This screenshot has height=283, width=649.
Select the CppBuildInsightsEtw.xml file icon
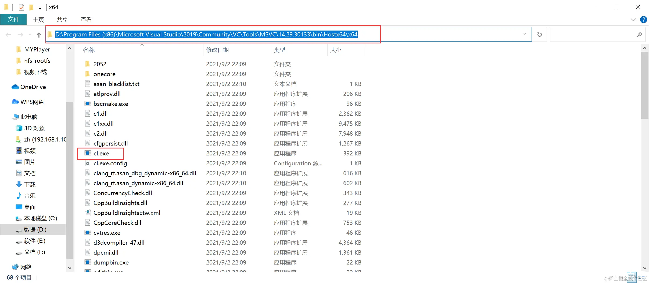tap(88, 213)
